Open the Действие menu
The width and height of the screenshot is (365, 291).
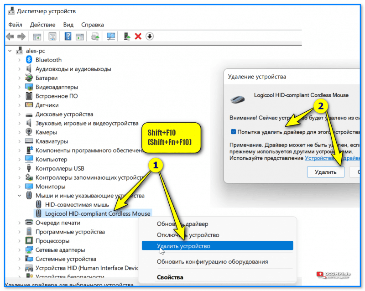42,25
